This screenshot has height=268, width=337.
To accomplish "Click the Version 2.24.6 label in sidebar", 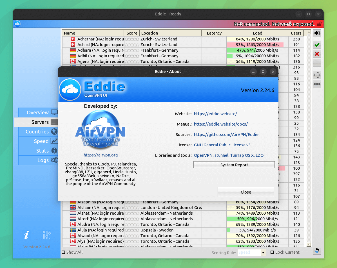I will [37, 247].
